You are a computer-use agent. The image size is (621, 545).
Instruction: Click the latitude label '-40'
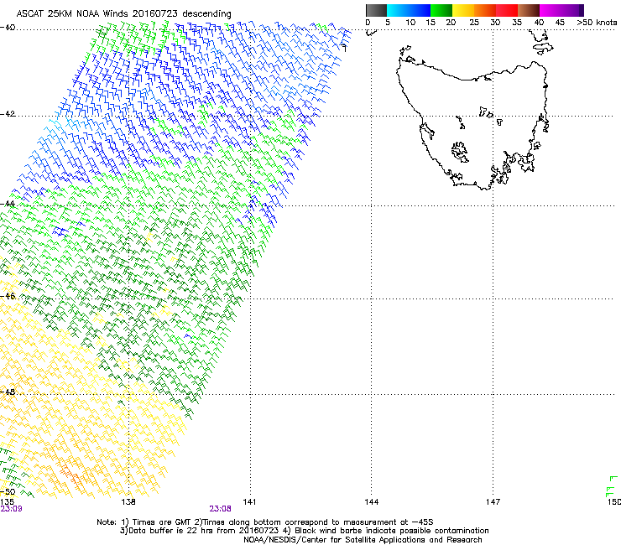coord(8,28)
